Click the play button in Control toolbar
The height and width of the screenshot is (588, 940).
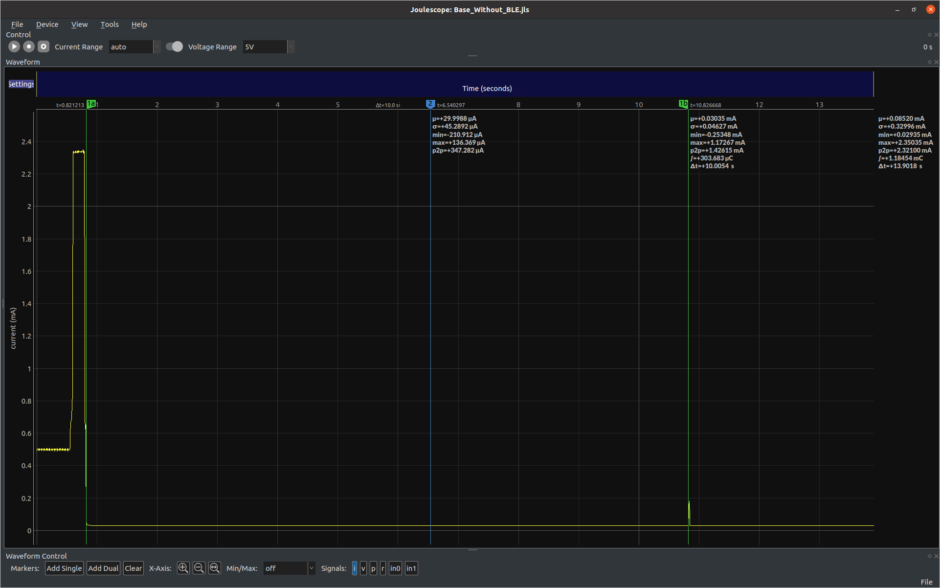click(14, 46)
